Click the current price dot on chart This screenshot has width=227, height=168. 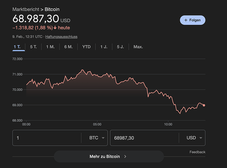204,105
